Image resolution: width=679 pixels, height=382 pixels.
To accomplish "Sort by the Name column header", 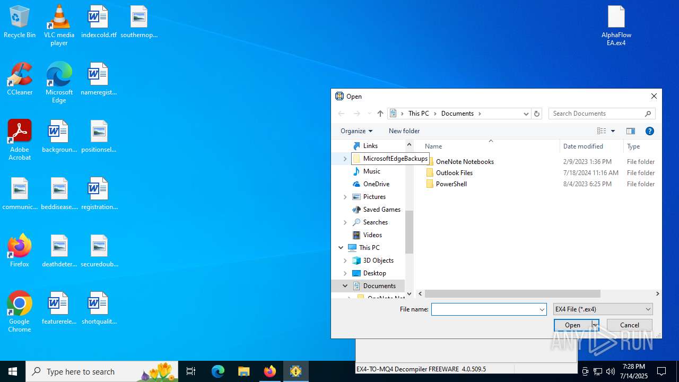I will (x=433, y=146).
